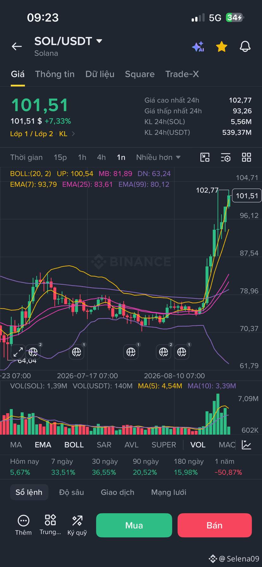The image size is (262, 567).
Task: Switch to the Giao dịch tab
Action: (117, 492)
